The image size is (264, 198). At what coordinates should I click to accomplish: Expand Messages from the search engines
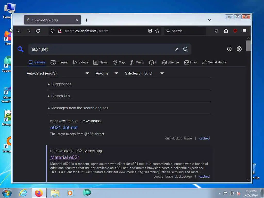(x=78, y=108)
